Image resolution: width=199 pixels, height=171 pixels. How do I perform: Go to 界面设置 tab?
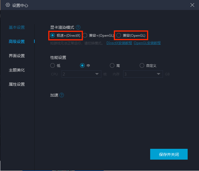click(17, 56)
